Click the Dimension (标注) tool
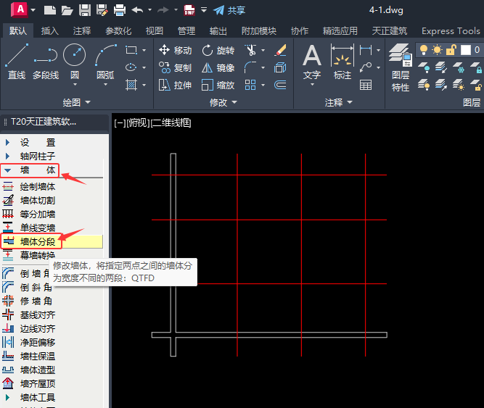Viewport: 484px width, 408px height. coord(343,62)
